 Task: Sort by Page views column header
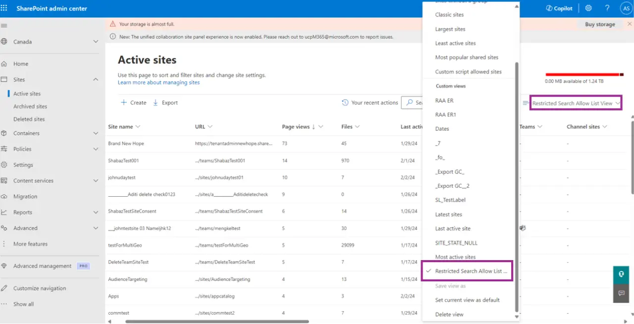point(303,127)
